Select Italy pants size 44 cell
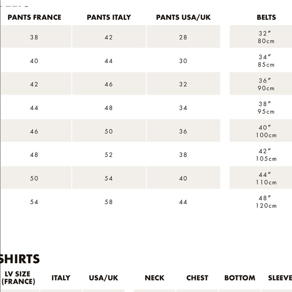The image size is (292, 292). point(109,60)
